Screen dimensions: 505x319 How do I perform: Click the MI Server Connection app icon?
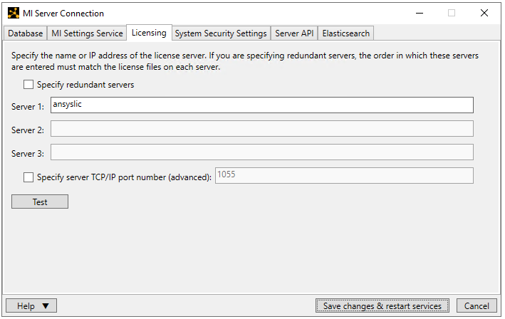click(13, 13)
